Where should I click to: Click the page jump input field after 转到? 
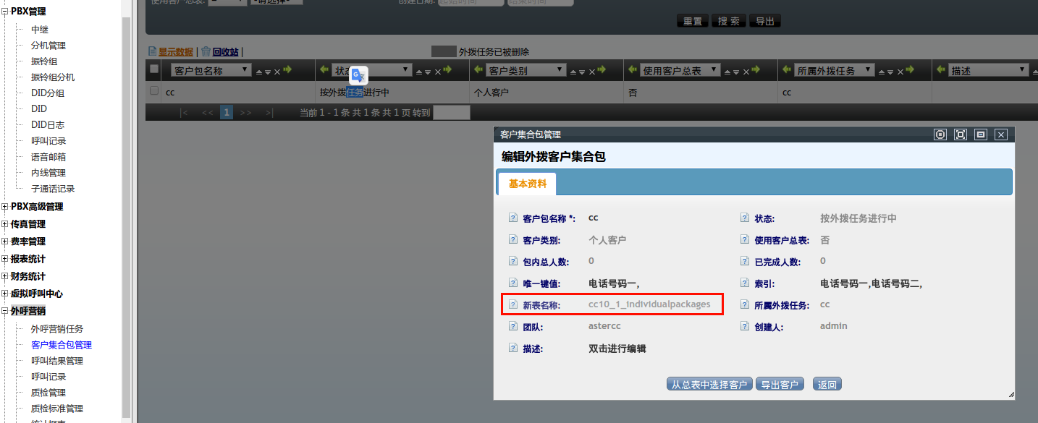pos(451,113)
